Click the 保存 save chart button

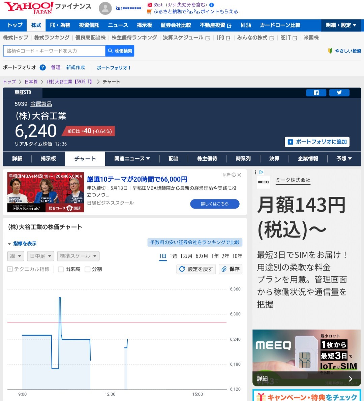[231, 269]
